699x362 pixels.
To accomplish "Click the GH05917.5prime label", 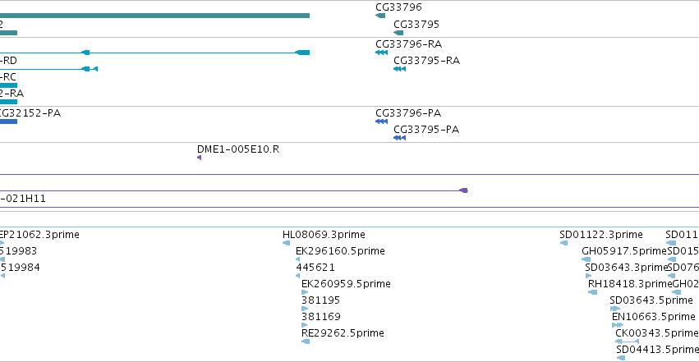I will coord(623,251).
